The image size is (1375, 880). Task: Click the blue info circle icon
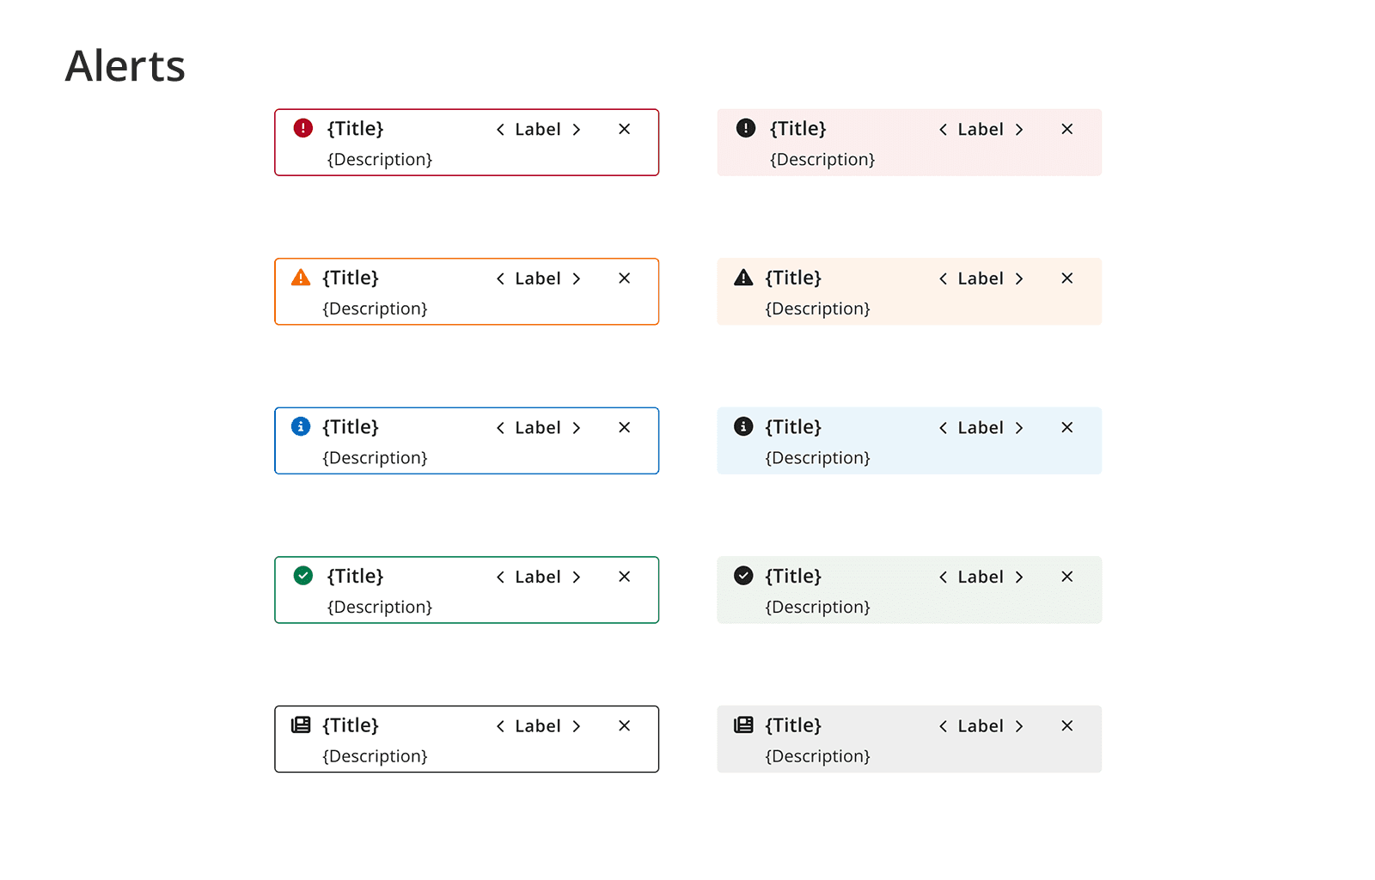click(301, 426)
